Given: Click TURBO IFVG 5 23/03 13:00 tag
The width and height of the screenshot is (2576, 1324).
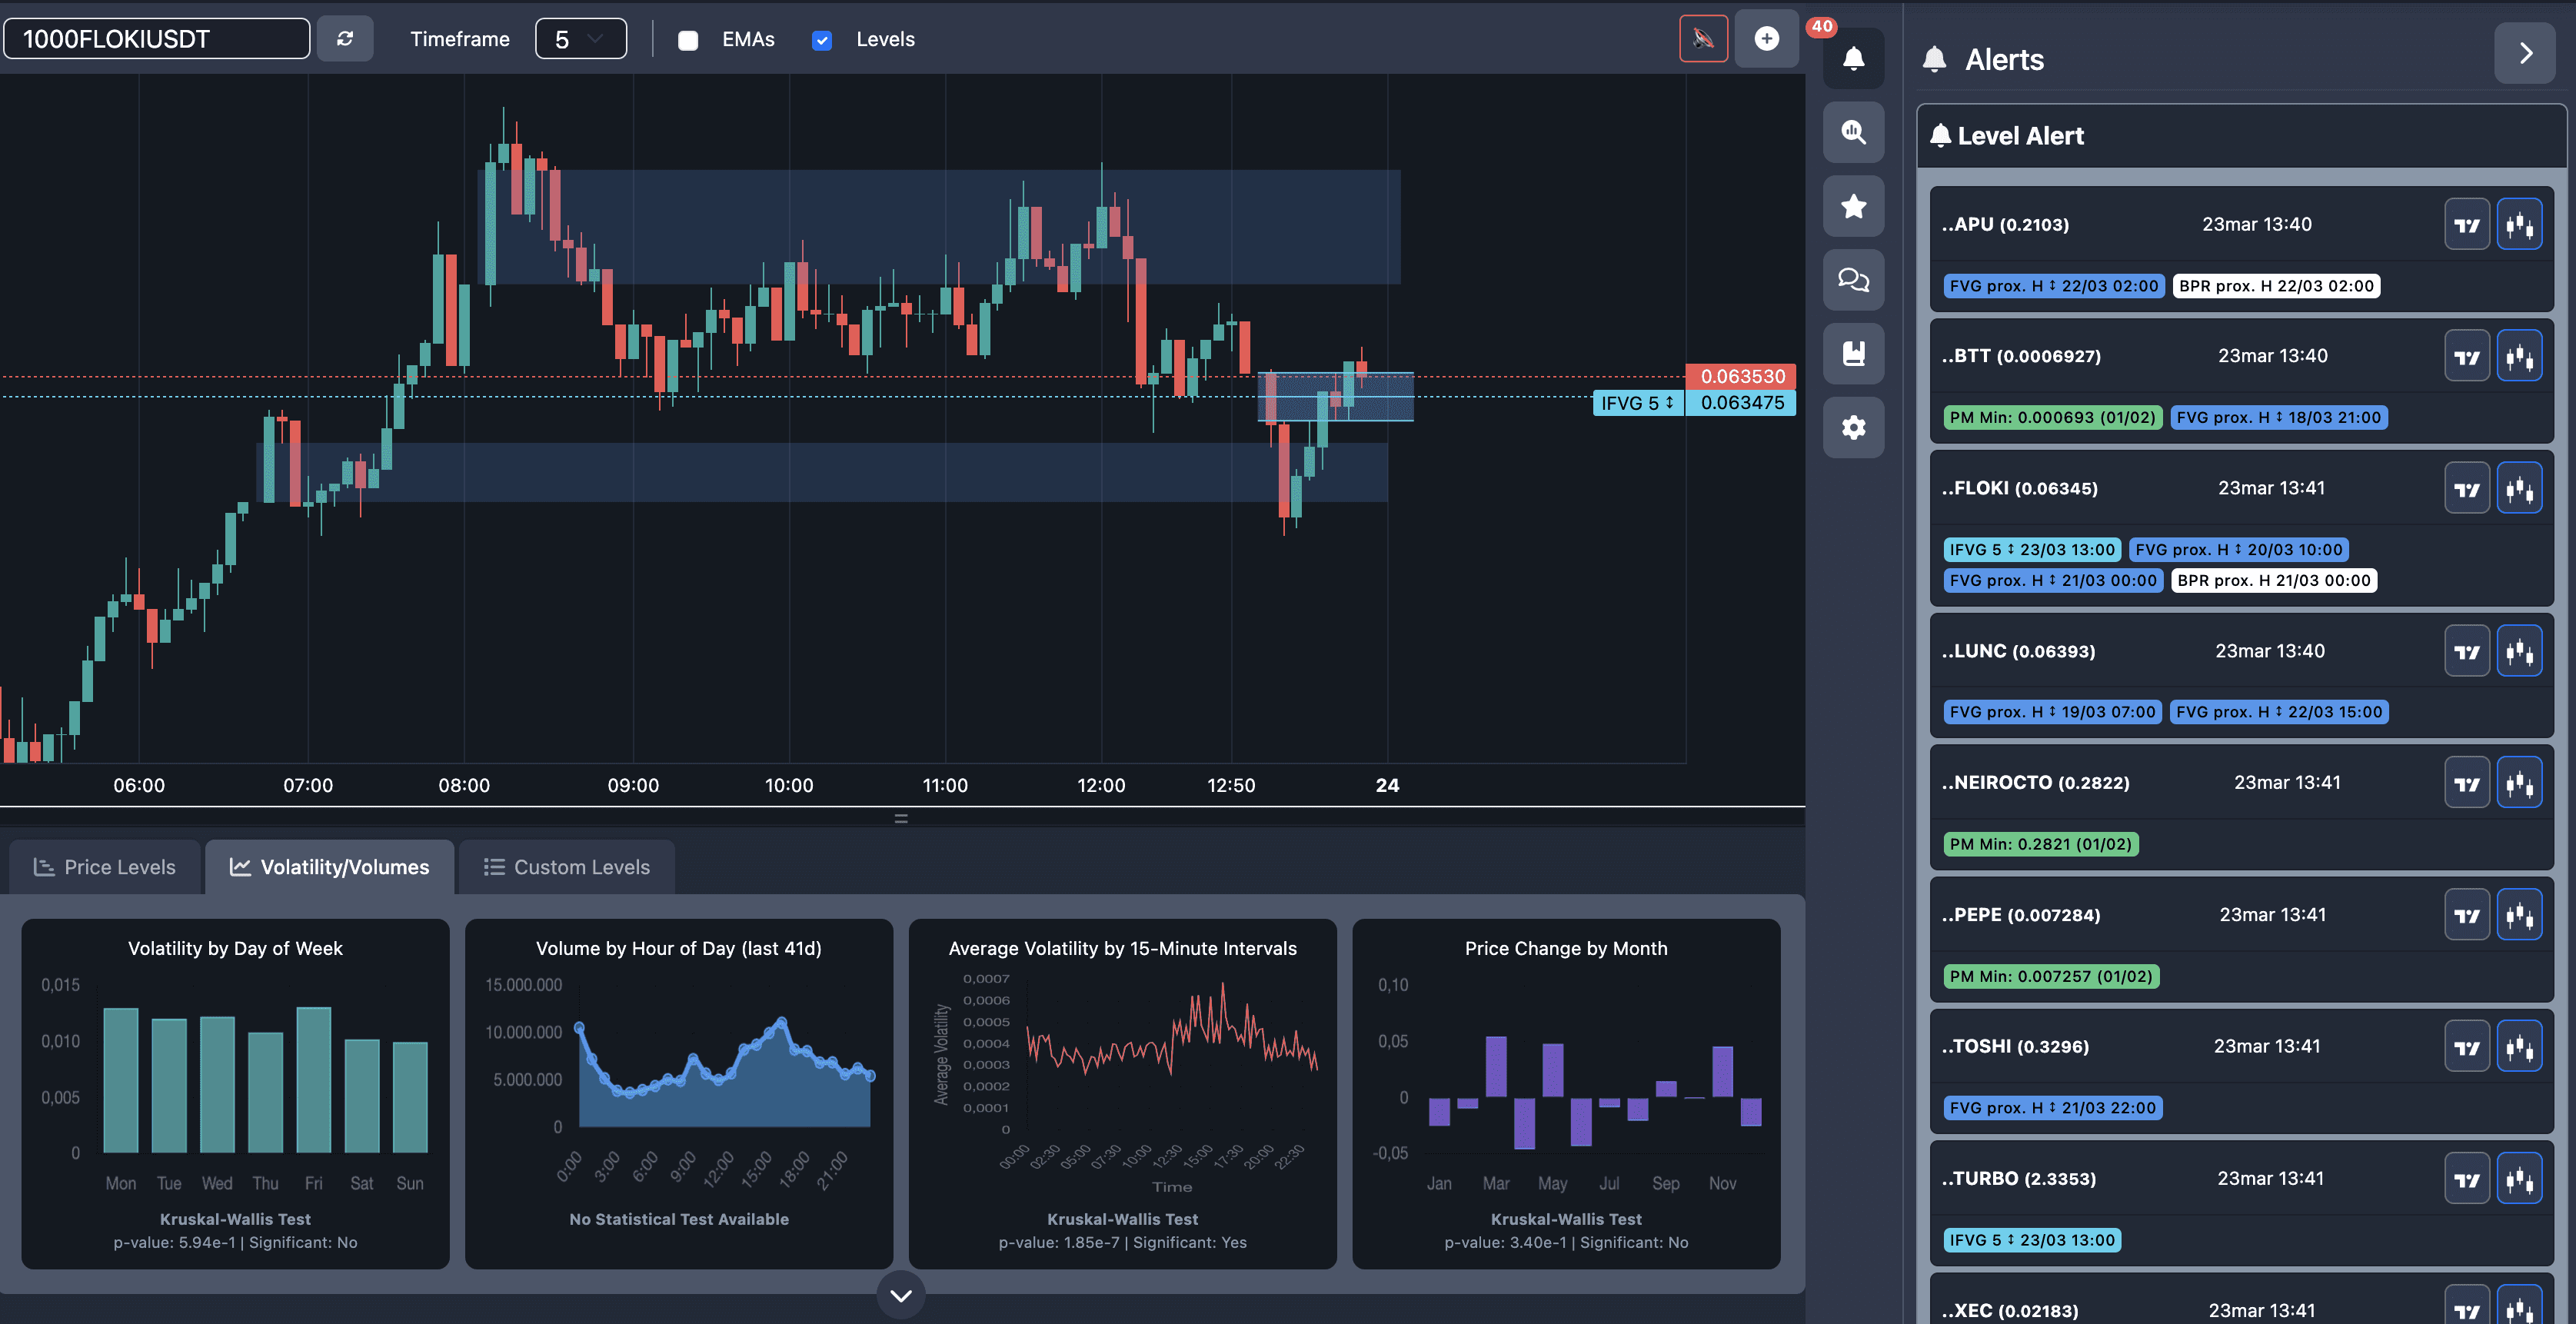Looking at the screenshot, I should tap(2032, 1240).
